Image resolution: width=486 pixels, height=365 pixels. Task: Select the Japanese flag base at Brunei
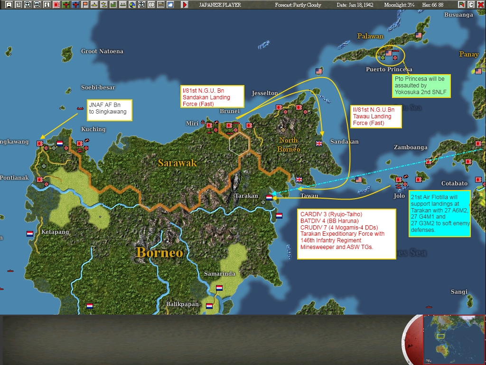click(x=229, y=125)
